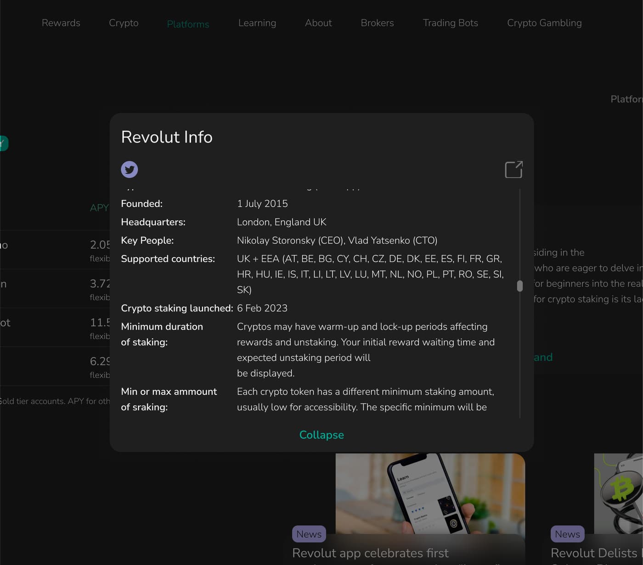Image resolution: width=643 pixels, height=565 pixels.
Task: Open Revolut external link icon
Action: tap(513, 169)
